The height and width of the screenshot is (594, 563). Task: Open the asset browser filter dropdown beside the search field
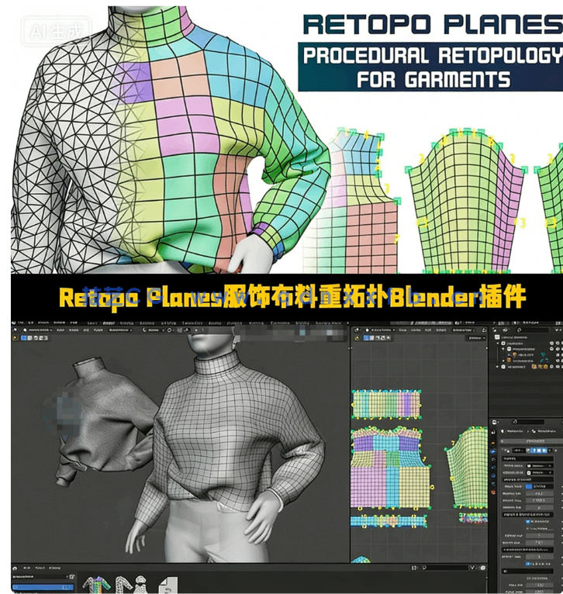tap(472, 568)
